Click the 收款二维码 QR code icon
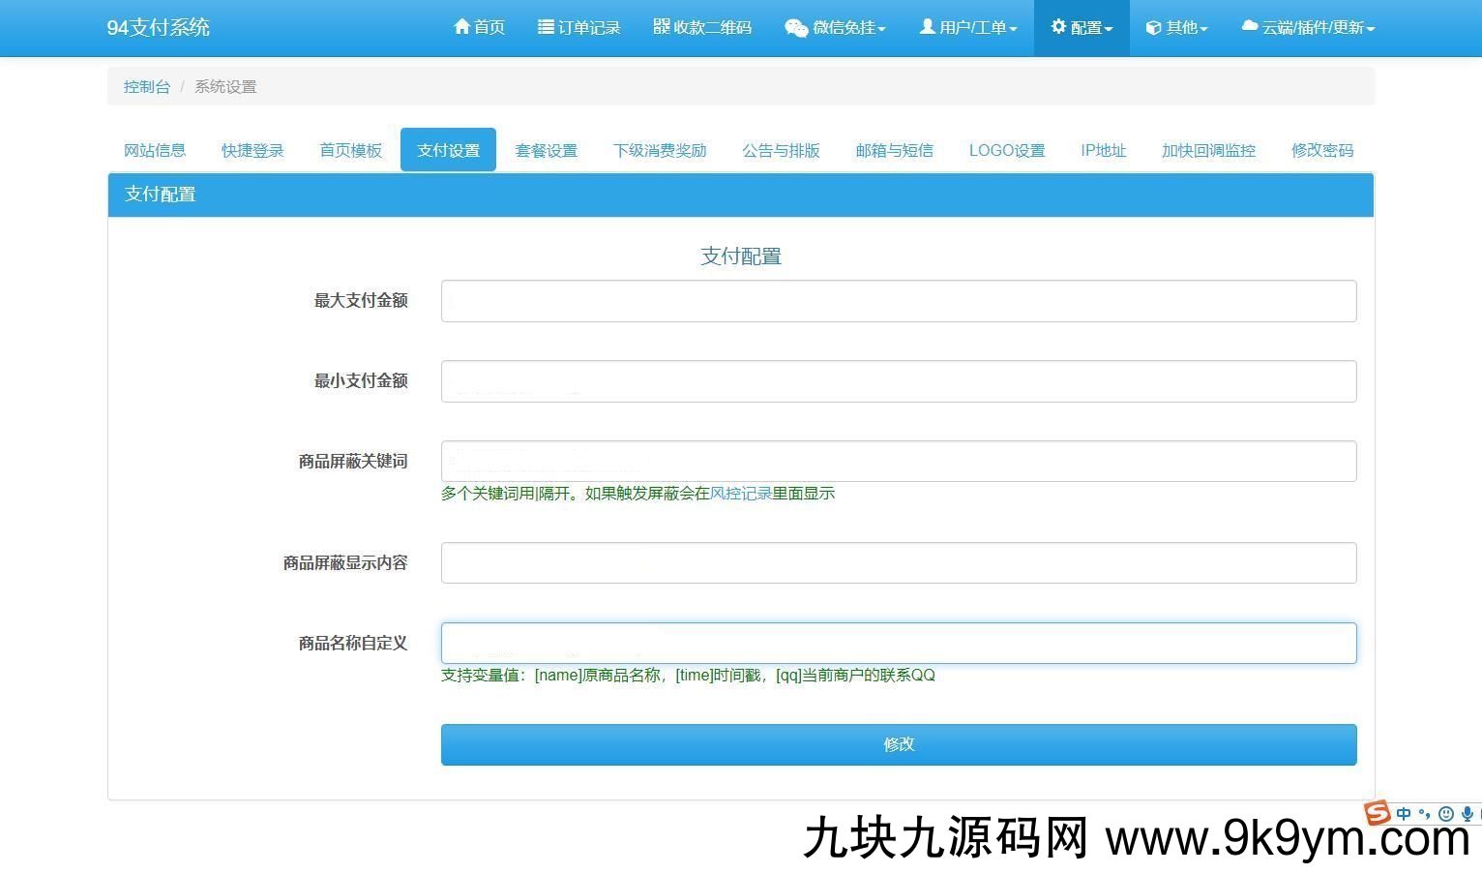This screenshot has width=1482, height=874. tap(662, 27)
